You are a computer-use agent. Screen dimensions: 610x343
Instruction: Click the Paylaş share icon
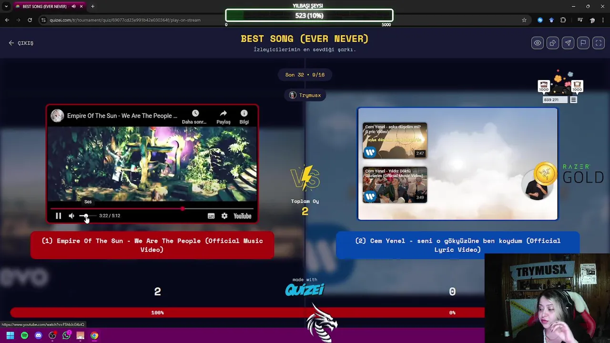[223, 113]
